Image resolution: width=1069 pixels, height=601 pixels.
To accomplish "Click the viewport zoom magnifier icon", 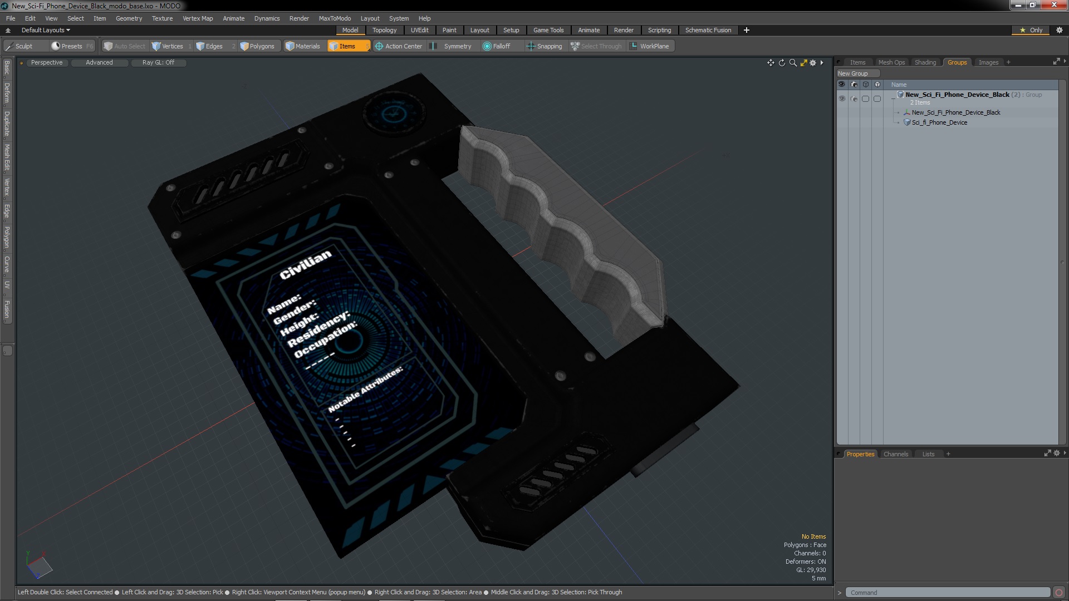I will (x=793, y=63).
